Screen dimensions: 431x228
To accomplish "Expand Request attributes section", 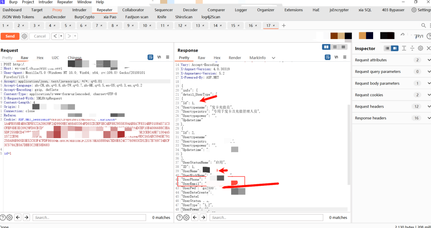I will tap(391, 60).
